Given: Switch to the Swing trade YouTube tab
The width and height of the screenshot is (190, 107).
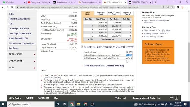Looking at the screenshot, I should [39, 2].
